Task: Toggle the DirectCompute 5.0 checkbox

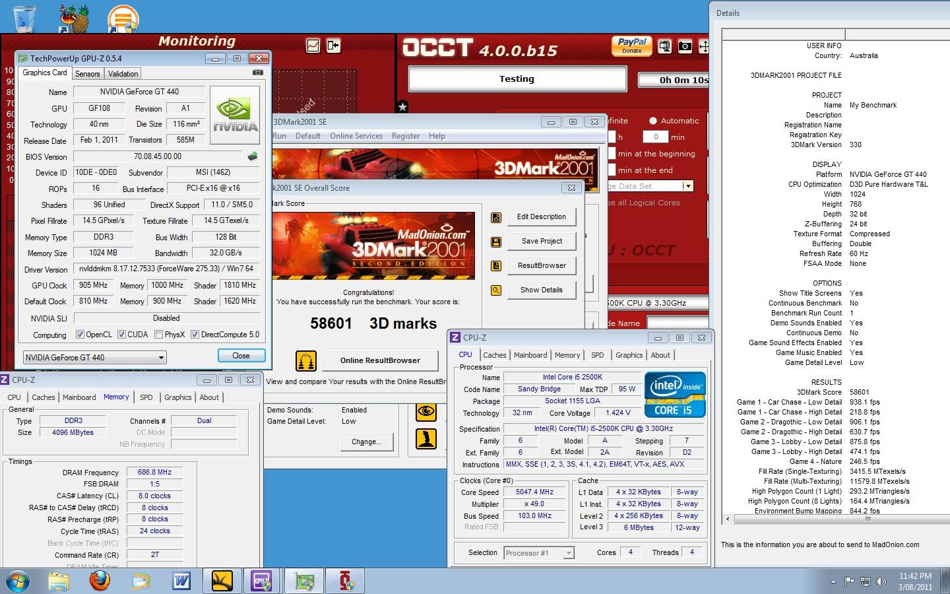Action: (x=195, y=335)
